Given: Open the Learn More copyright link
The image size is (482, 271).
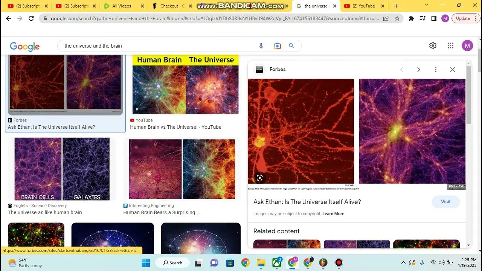Looking at the screenshot, I should (333, 214).
